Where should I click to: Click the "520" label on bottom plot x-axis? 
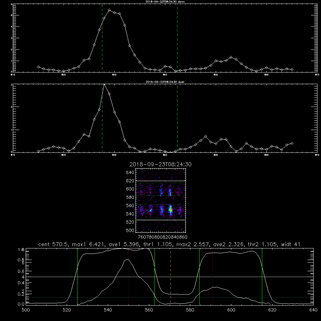(x=67, y=310)
